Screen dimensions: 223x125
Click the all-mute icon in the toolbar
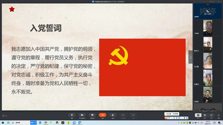pyautogui.click(x=123, y=115)
